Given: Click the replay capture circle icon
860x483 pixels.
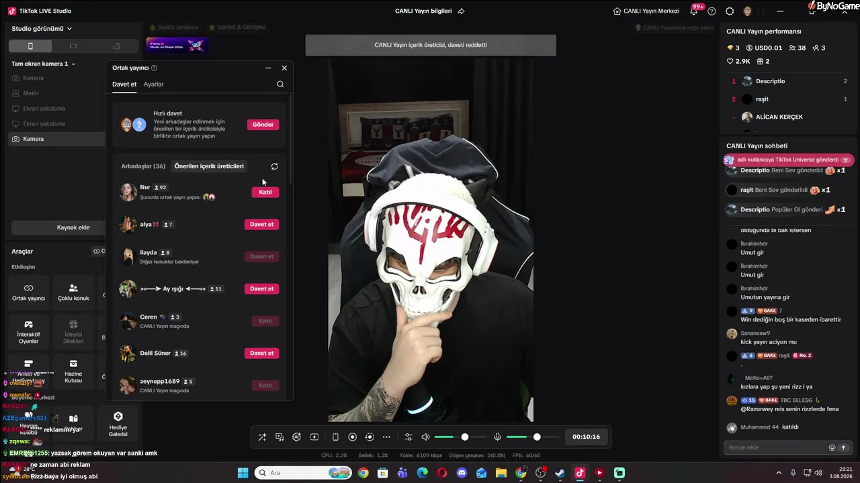Looking at the screenshot, I should 370,437.
